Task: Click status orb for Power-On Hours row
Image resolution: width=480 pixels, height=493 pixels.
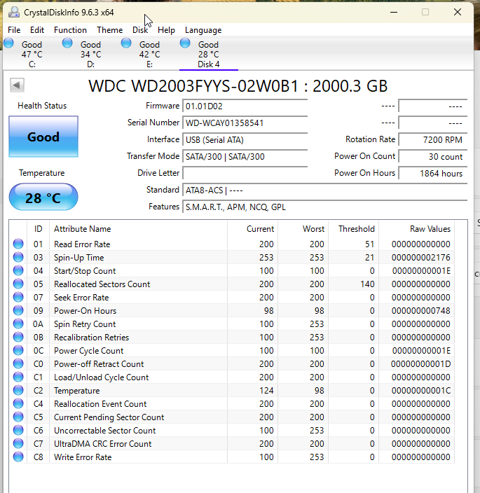Action: click(x=18, y=310)
